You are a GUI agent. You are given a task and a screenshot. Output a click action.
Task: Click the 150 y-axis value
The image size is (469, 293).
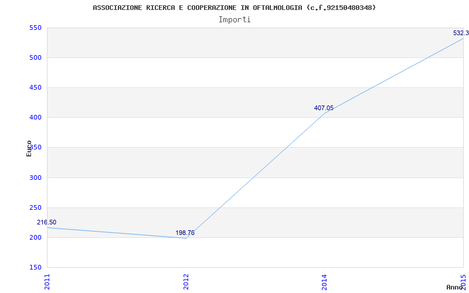[35, 267]
